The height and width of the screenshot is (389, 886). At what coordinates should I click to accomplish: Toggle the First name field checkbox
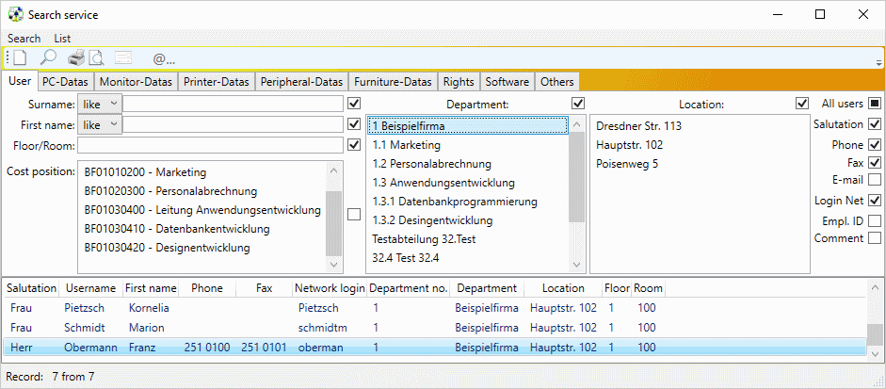pyautogui.click(x=354, y=124)
